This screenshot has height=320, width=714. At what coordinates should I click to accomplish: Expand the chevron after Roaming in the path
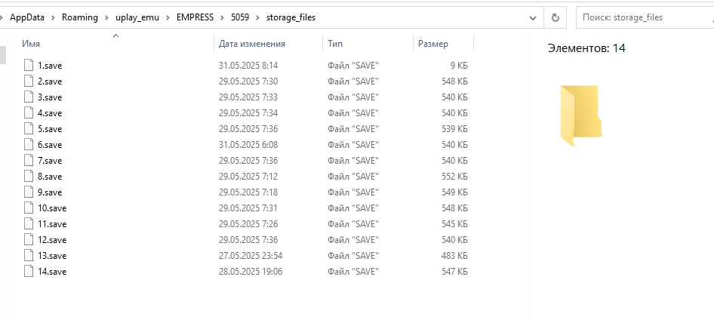(106, 17)
